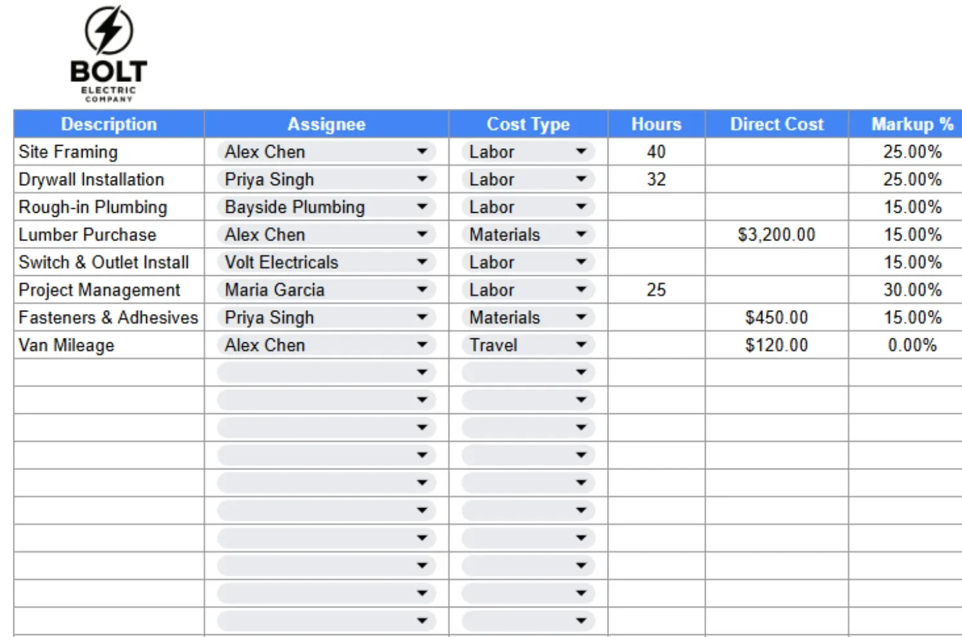Open Materials dropdown for Fasteners & Adhesives
Image resolution: width=962 pixels, height=637 pixels.
(581, 317)
